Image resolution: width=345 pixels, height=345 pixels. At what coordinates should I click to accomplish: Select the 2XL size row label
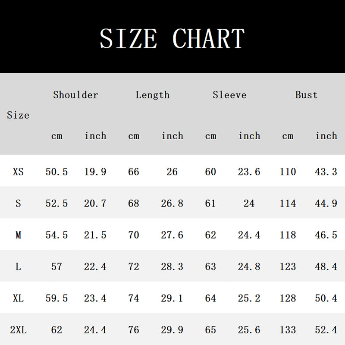[x=18, y=330]
